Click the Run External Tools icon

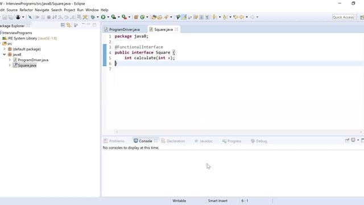[x=124, y=17]
